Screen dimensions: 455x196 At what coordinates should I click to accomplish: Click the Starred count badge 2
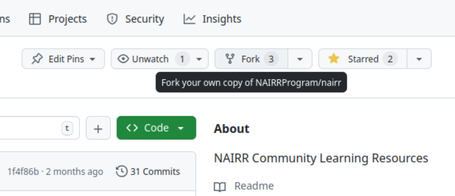[390, 59]
